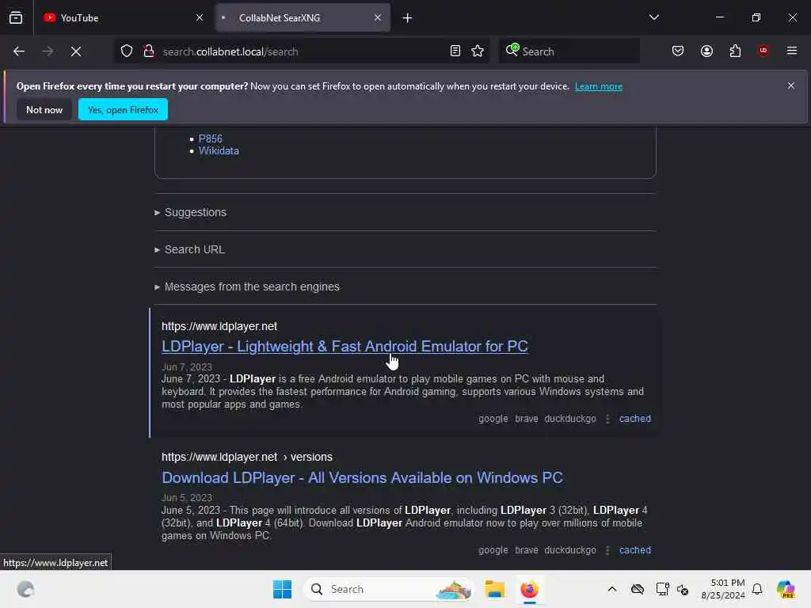Open cached version of first LDPlayer result
The image size is (811, 608).
click(635, 419)
